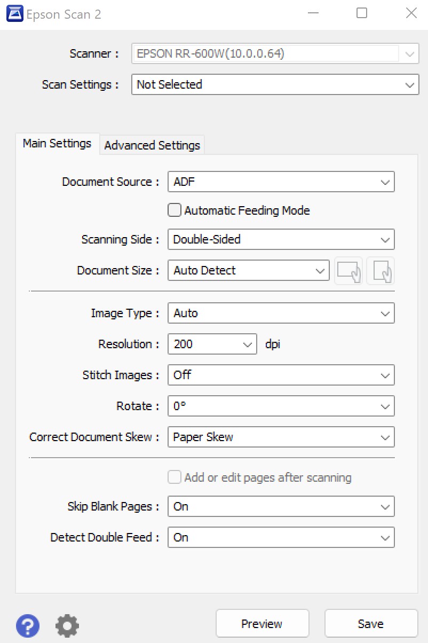Viewport: 428px width, 643px height.
Task: Open the Scan Settings dropdown
Action: click(x=275, y=84)
